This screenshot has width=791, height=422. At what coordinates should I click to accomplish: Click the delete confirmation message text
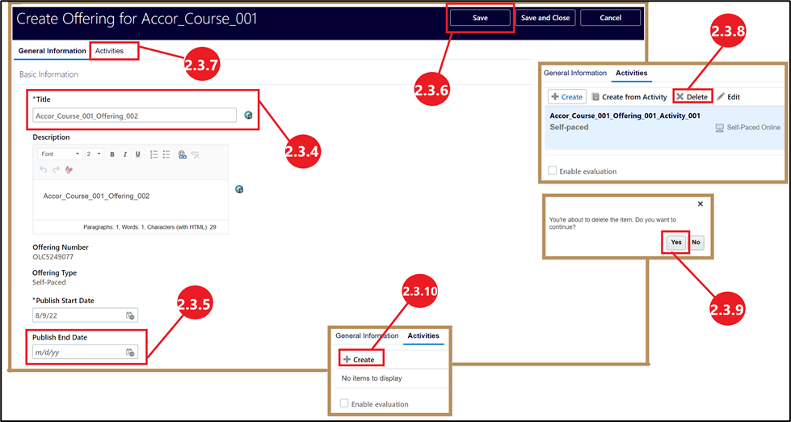pos(612,224)
